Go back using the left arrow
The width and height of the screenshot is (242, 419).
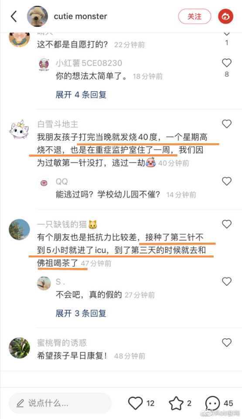(x=14, y=16)
